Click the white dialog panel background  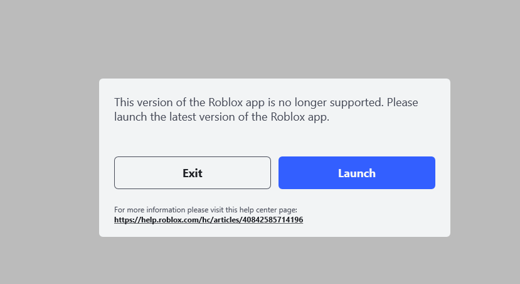click(x=376, y=214)
